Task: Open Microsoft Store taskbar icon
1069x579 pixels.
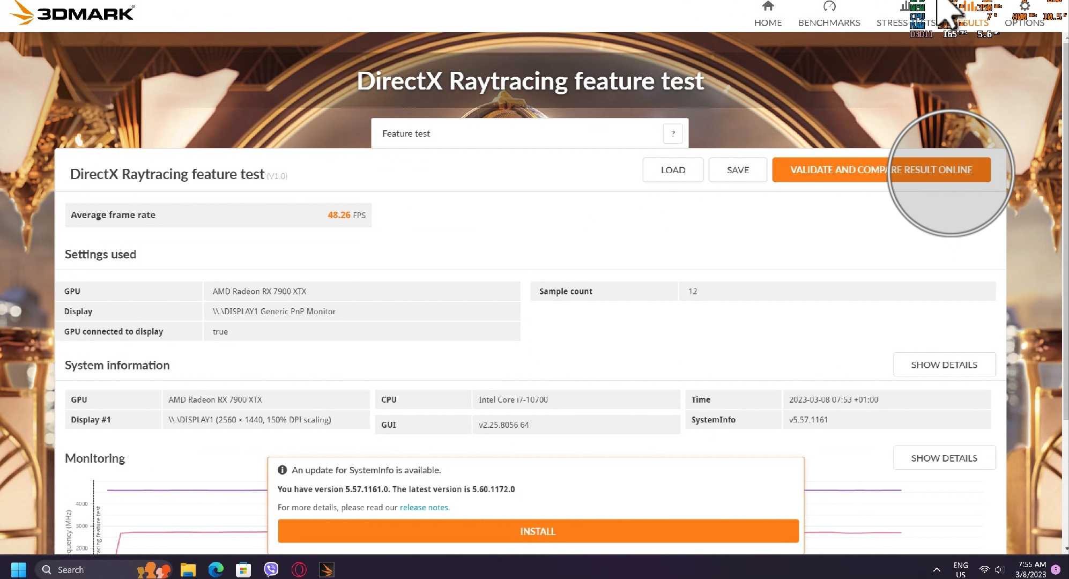Action: click(x=243, y=569)
